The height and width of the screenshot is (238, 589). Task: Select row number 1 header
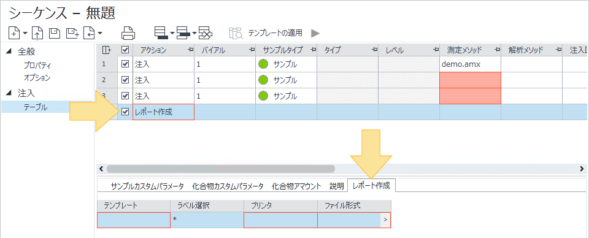pyautogui.click(x=107, y=64)
